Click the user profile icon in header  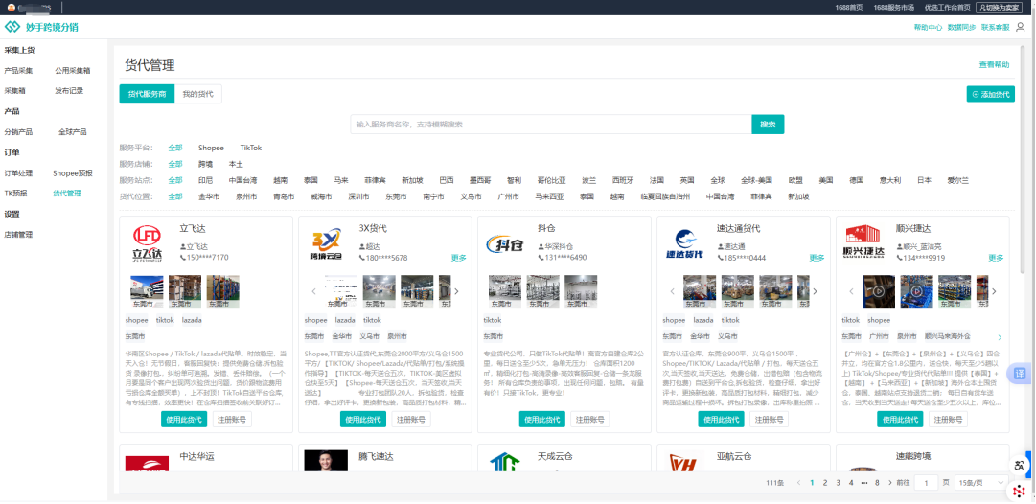point(1020,27)
